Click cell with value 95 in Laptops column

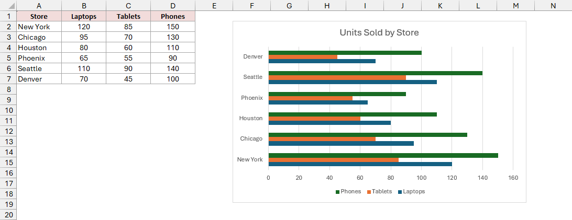coord(84,38)
